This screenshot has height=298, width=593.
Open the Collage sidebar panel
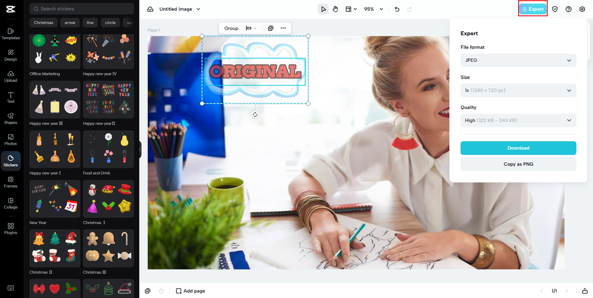(11, 203)
